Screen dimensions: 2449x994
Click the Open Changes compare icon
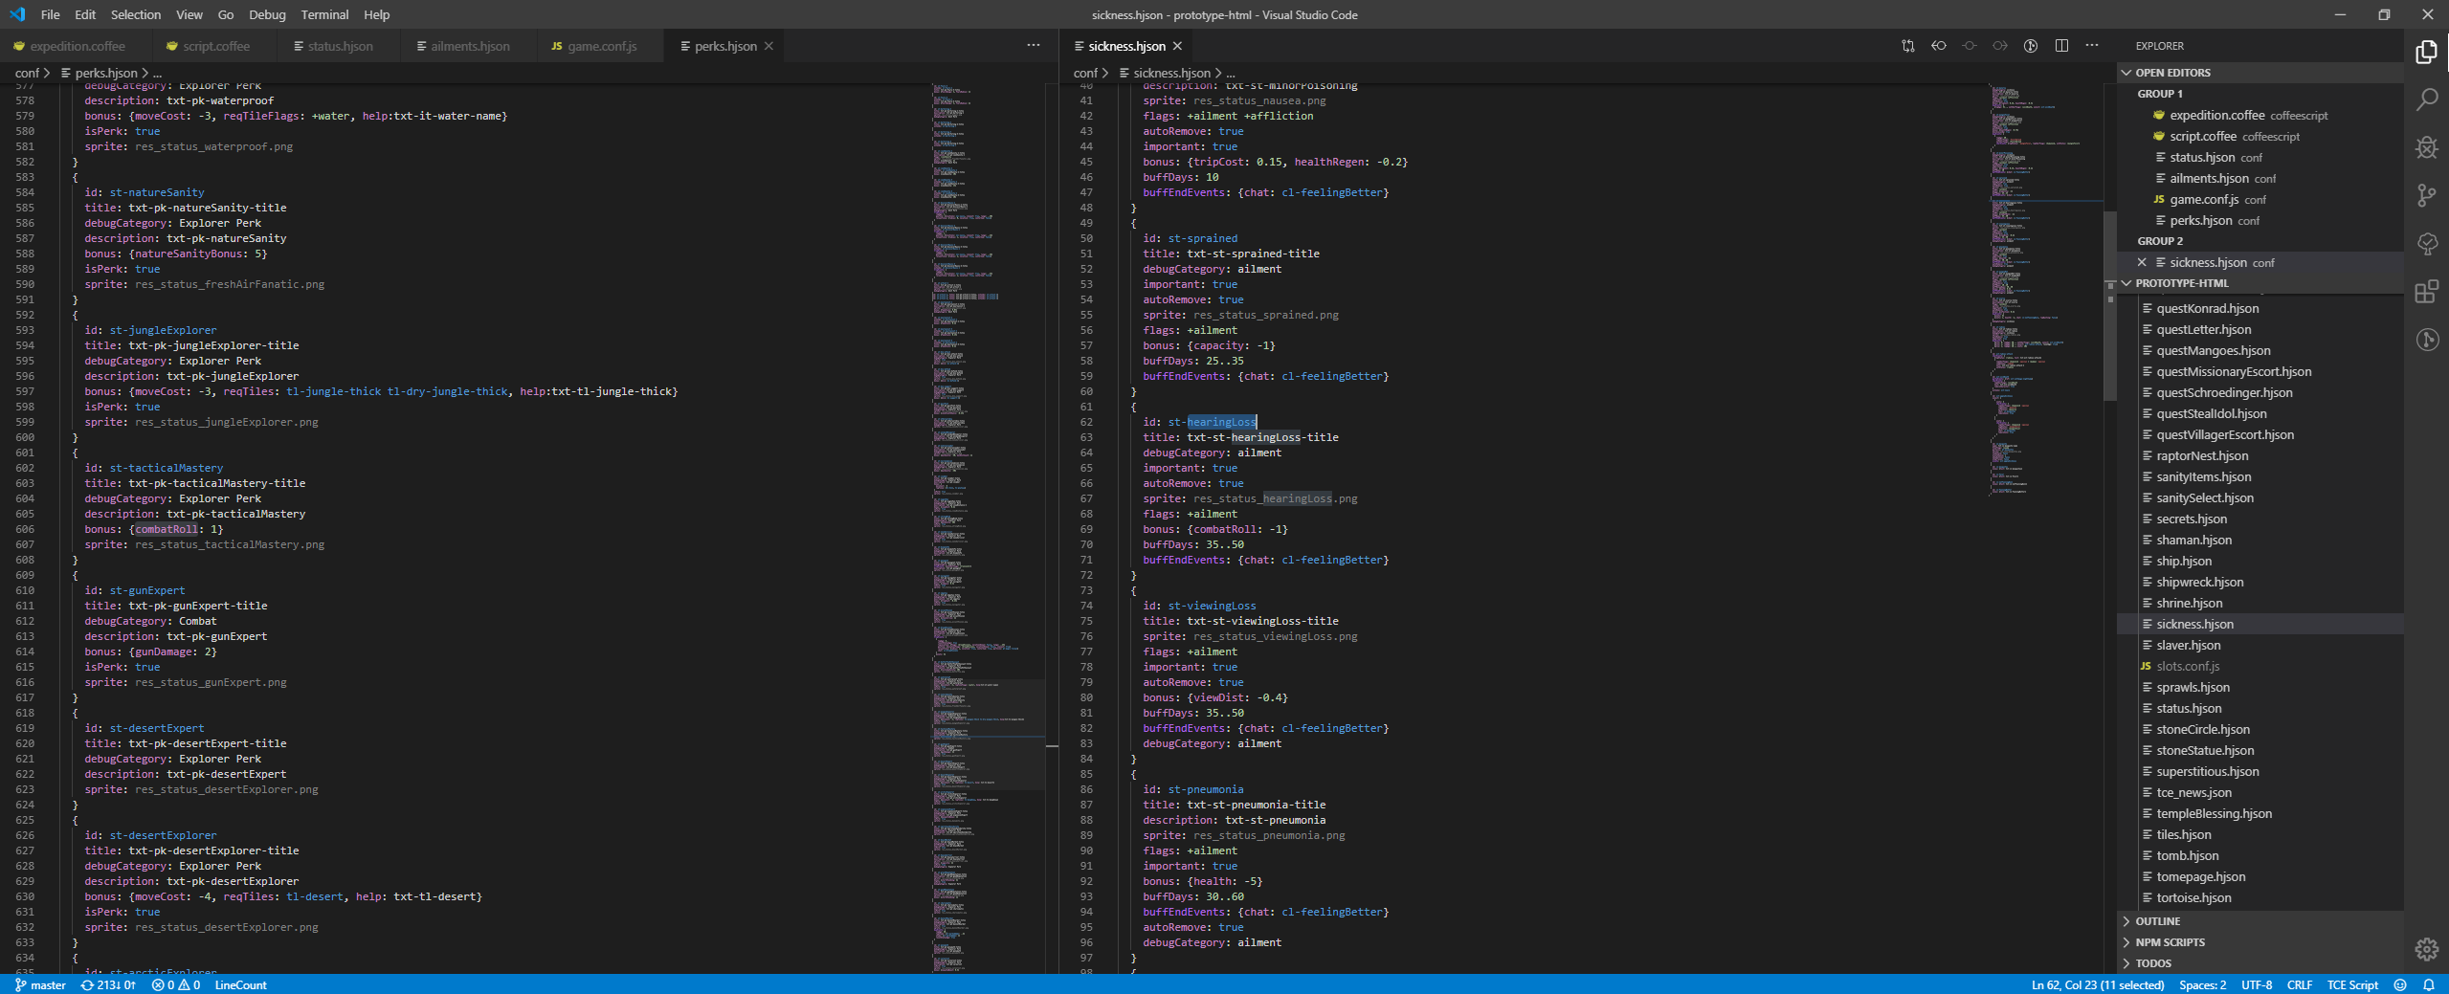click(x=1907, y=46)
